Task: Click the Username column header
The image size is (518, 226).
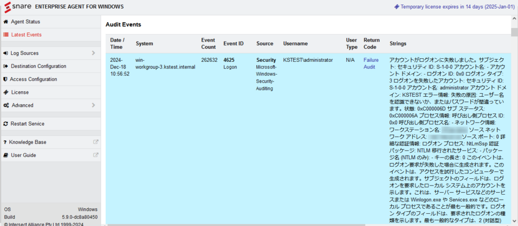Action: pyautogui.click(x=295, y=44)
